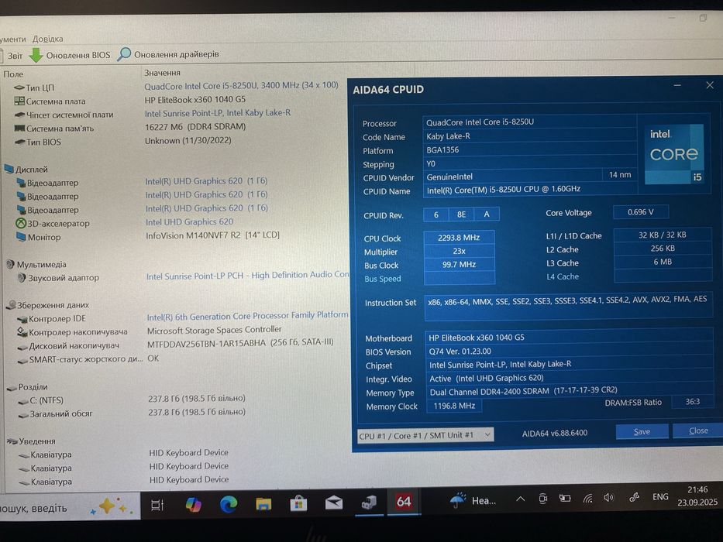Click the Wi-Fi network tray icon
Screen dimensions: 723x542
[587, 498]
